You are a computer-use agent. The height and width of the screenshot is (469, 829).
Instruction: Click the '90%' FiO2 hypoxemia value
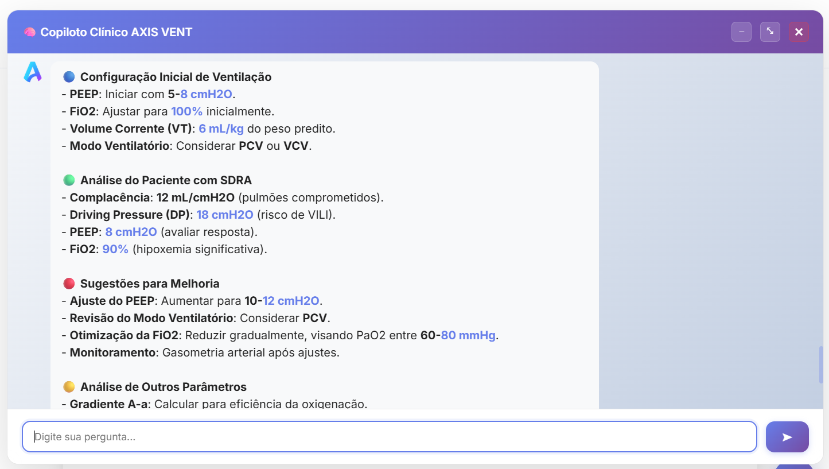[x=115, y=249]
